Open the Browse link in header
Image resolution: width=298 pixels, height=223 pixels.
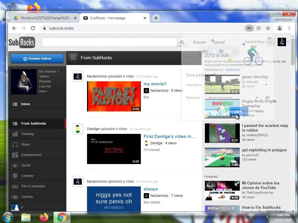click(x=199, y=42)
